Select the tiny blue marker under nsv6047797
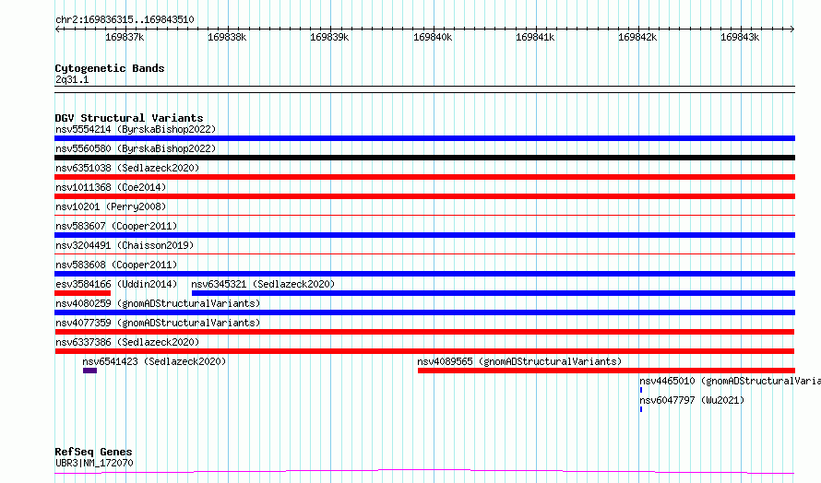Image resolution: width=821 pixels, height=483 pixels. [x=641, y=409]
